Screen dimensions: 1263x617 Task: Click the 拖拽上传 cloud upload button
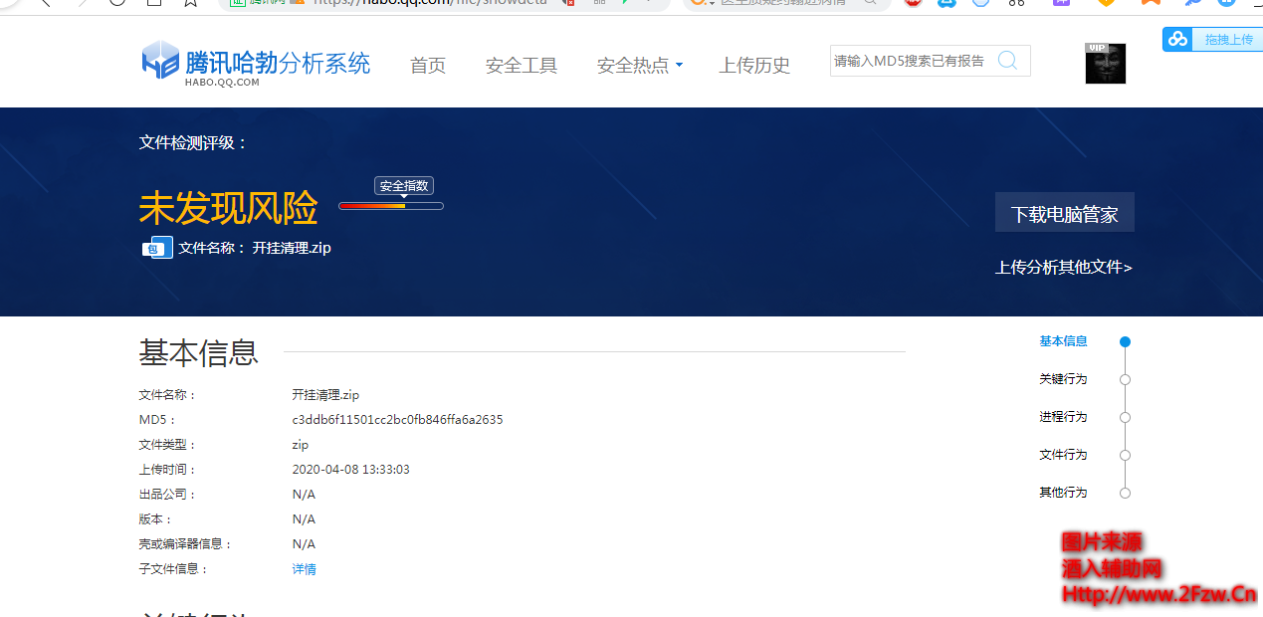1212,40
